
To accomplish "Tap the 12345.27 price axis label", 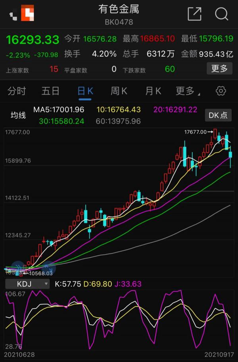I will point(18,235).
